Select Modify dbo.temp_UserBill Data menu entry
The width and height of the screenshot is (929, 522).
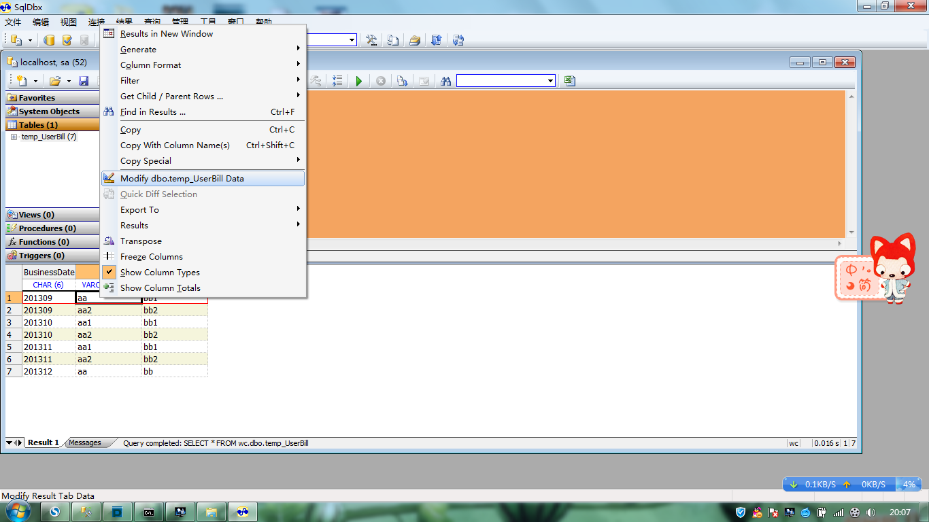pos(182,179)
